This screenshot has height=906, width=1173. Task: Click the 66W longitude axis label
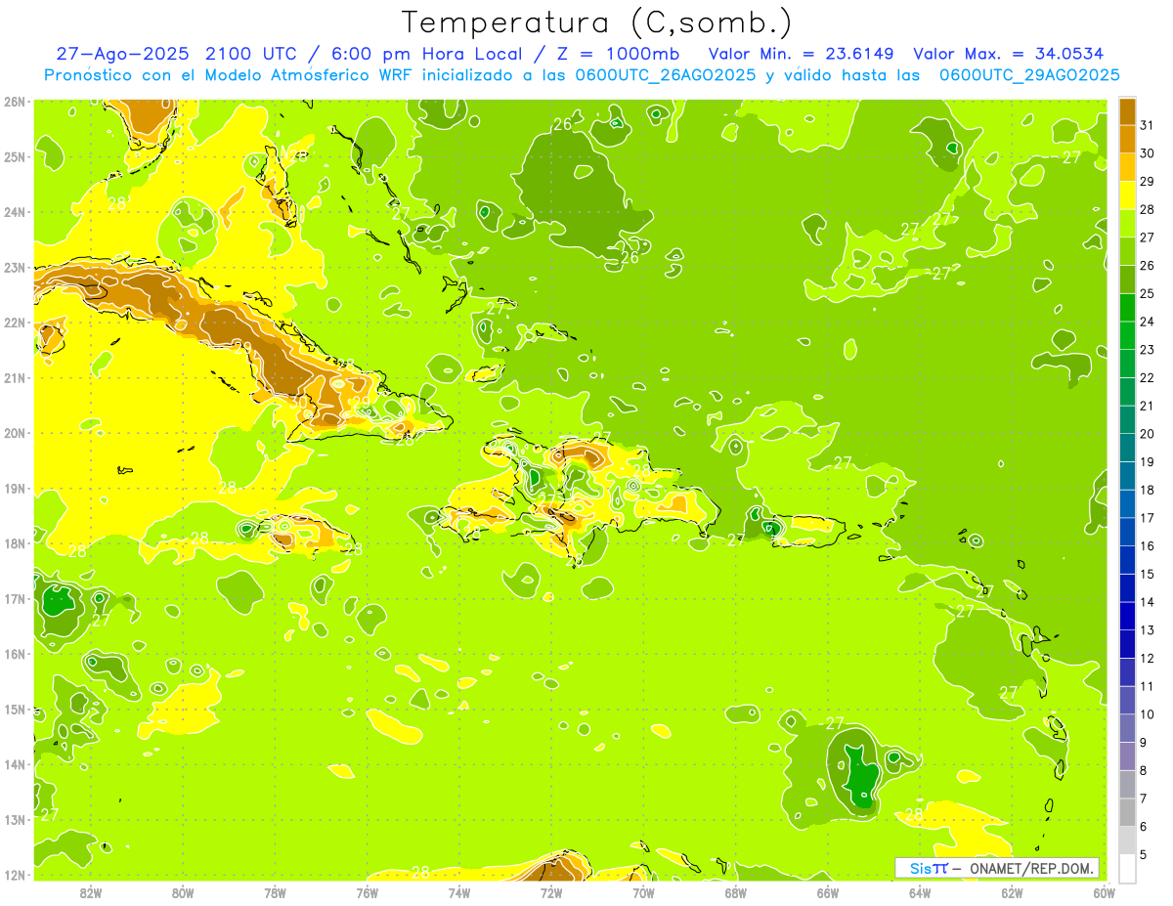click(x=828, y=892)
